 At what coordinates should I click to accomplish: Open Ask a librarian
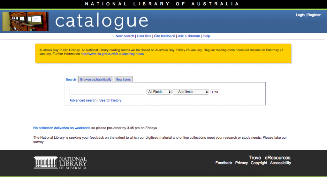[189, 36]
